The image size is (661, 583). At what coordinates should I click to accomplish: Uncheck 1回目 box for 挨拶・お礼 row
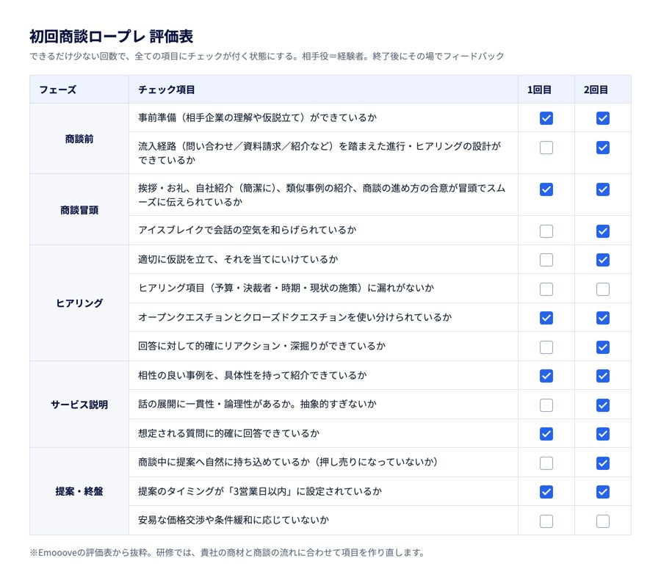(x=546, y=189)
